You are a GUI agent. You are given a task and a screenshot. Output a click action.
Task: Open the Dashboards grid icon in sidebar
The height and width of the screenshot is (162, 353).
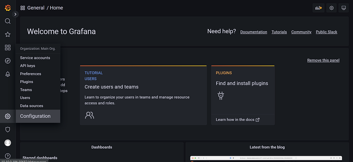tap(8, 48)
